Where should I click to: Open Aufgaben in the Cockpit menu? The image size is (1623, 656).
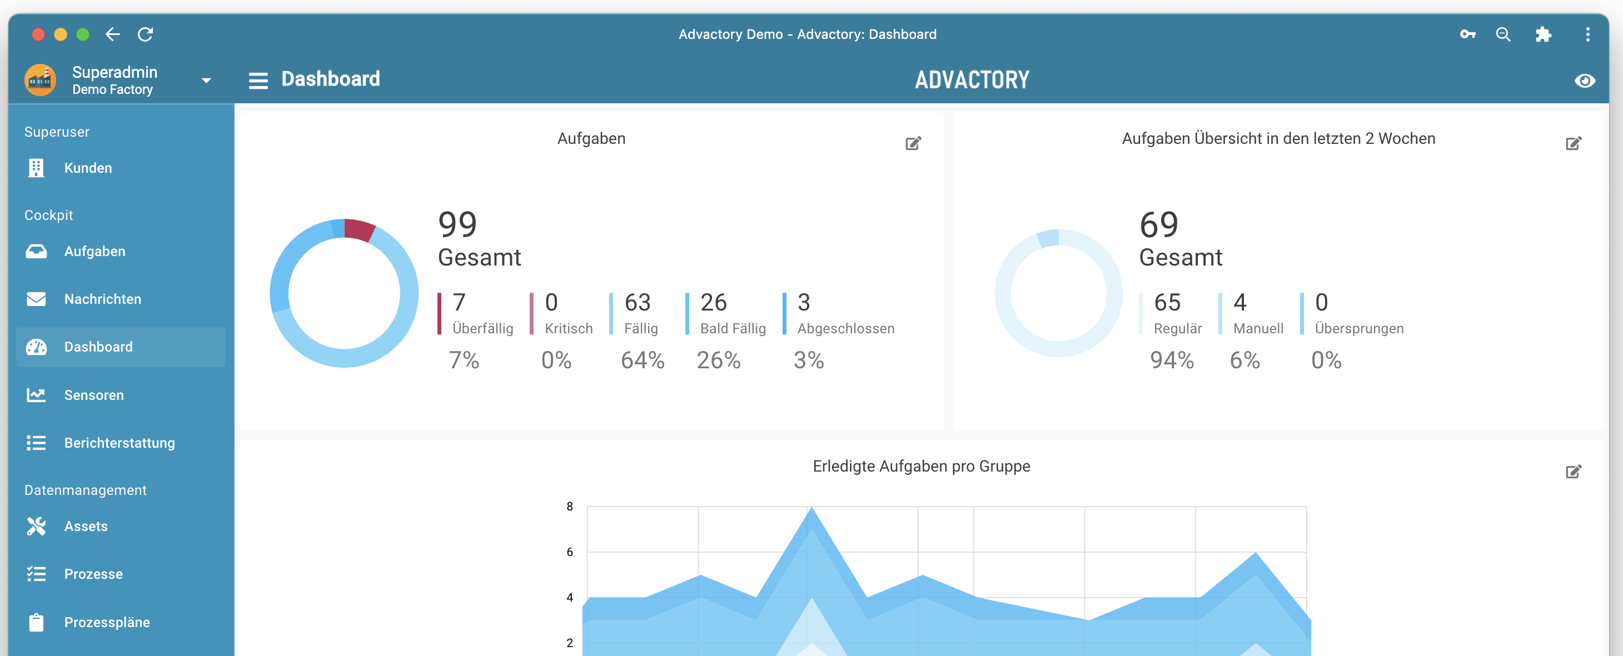click(x=121, y=251)
